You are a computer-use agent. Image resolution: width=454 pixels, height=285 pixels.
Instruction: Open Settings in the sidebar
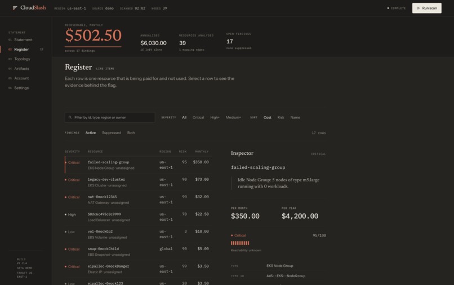click(21, 88)
